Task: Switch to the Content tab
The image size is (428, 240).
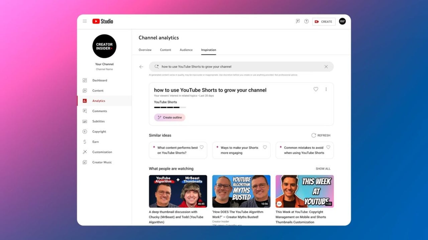Action: pyautogui.click(x=166, y=50)
